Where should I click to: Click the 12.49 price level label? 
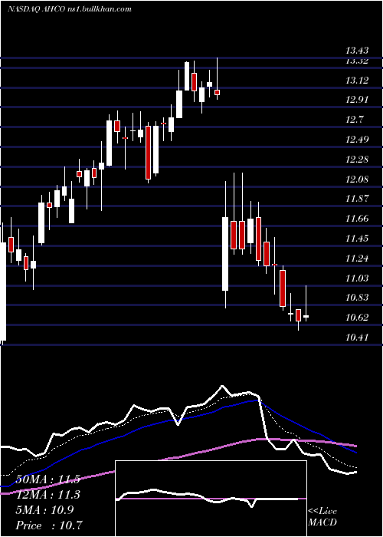pyautogui.click(x=357, y=140)
